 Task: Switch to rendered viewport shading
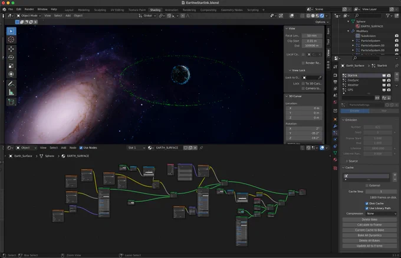pyautogui.click(x=322, y=15)
